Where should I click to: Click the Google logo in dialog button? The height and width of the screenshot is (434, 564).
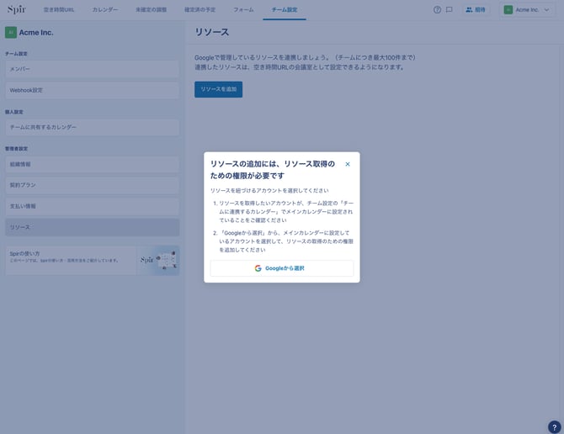coord(258,268)
